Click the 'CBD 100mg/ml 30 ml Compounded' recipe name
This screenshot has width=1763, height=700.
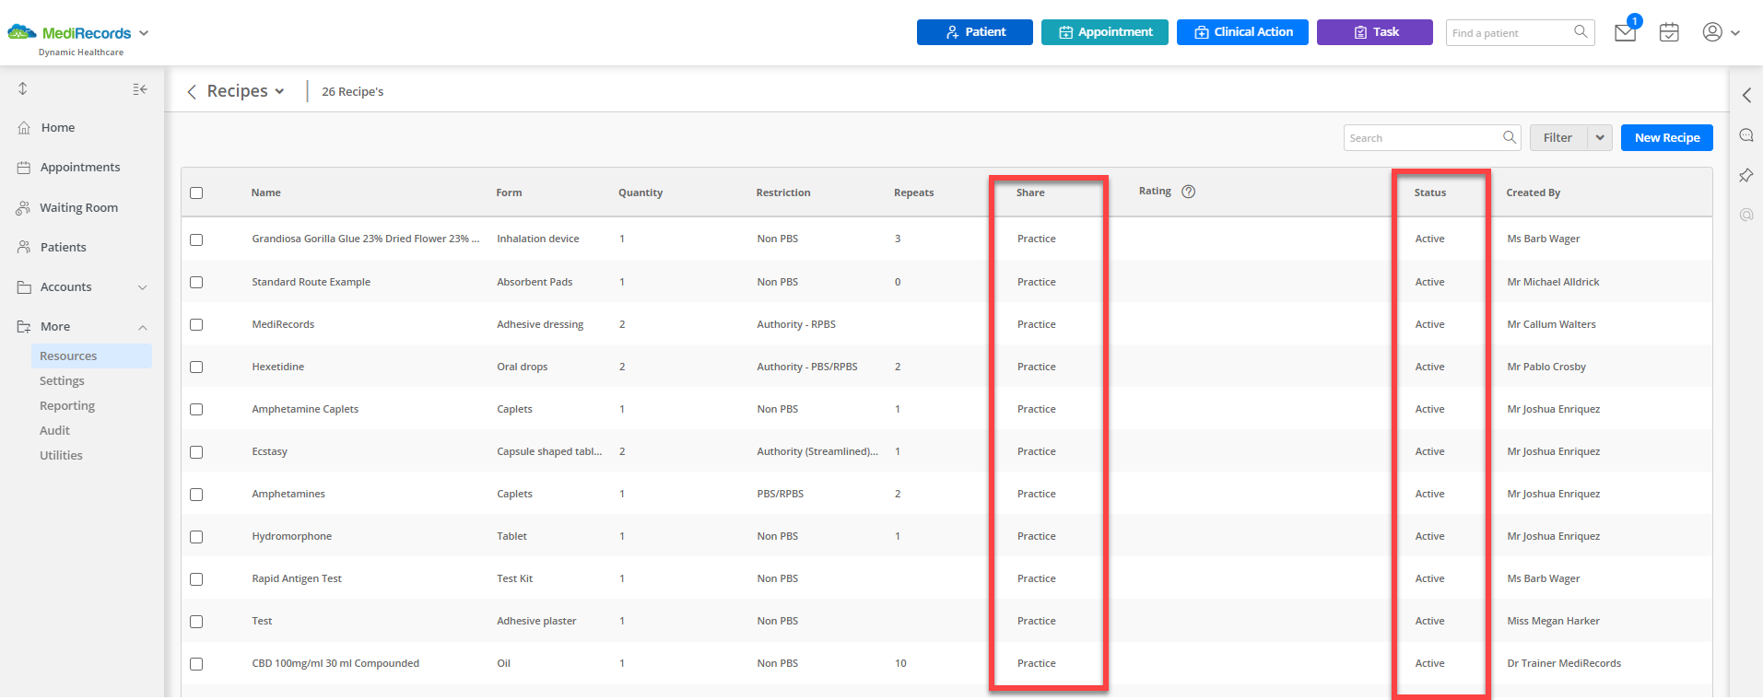click(335, 663)
